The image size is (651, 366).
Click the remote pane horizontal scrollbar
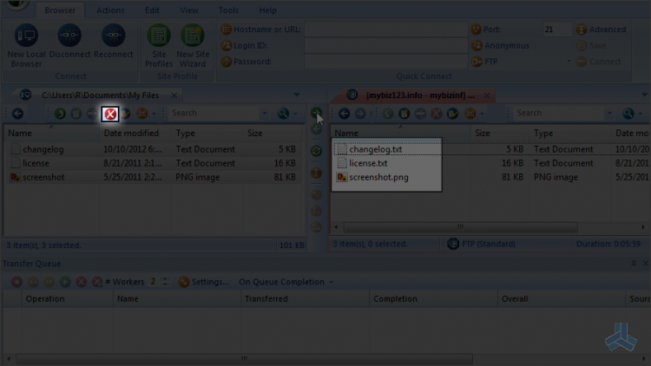pos(460,227)
